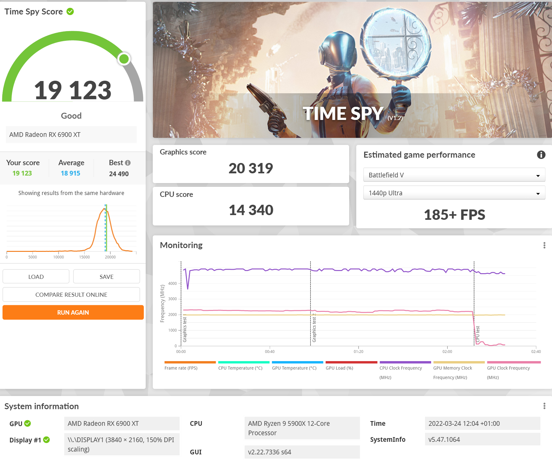Open the System information three-dot menu
The height and width of the screenshot is (466, 552).
click(544, 406)
